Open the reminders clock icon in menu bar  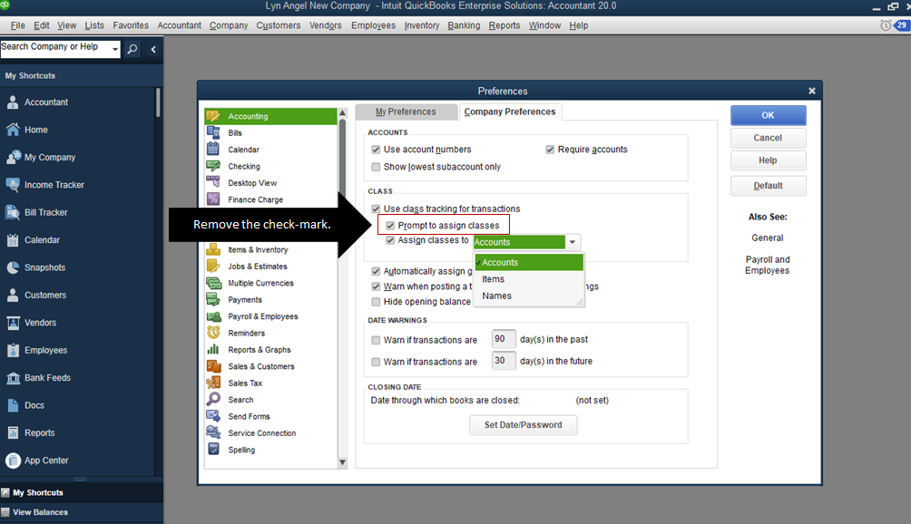pos(886,25)
